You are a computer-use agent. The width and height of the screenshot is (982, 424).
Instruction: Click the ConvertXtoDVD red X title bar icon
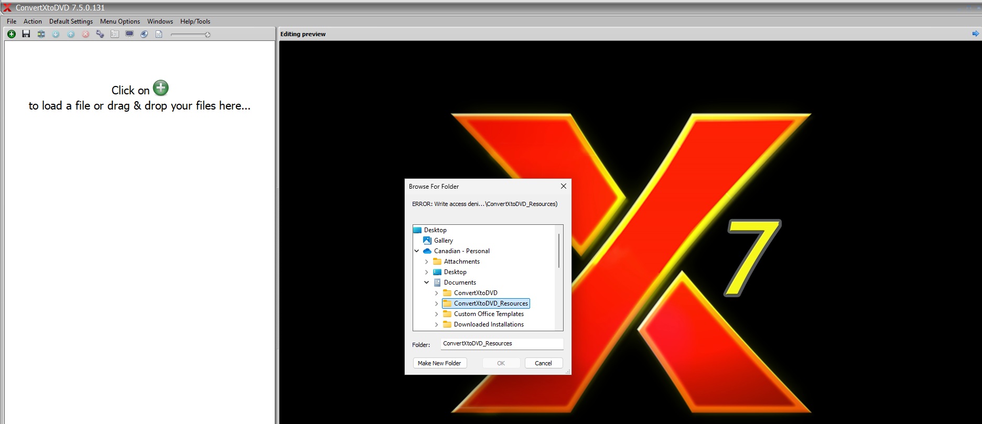7,7
